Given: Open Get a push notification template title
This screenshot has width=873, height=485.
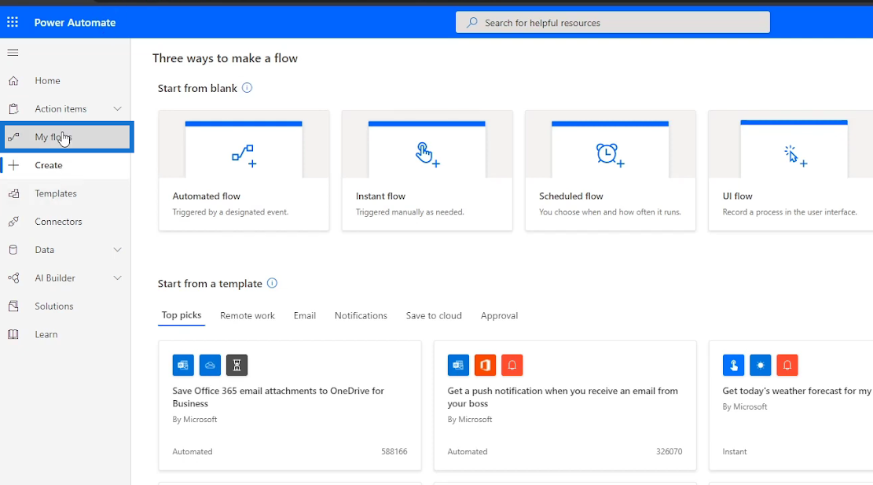Looking at the screenshot, I should (563, 397).
